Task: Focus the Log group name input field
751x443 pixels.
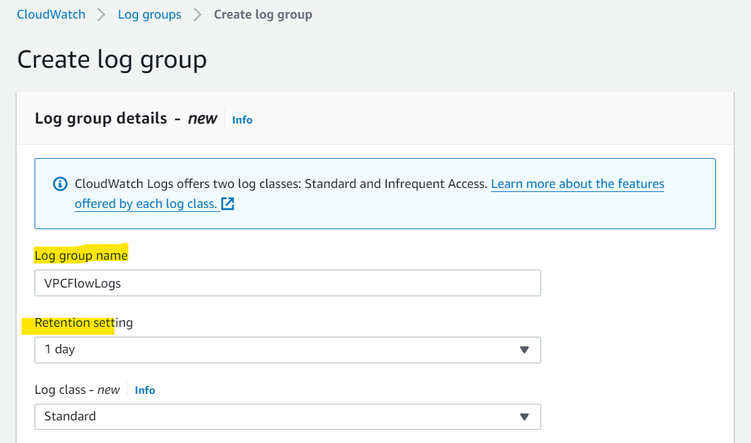Action: coord(288,283)
